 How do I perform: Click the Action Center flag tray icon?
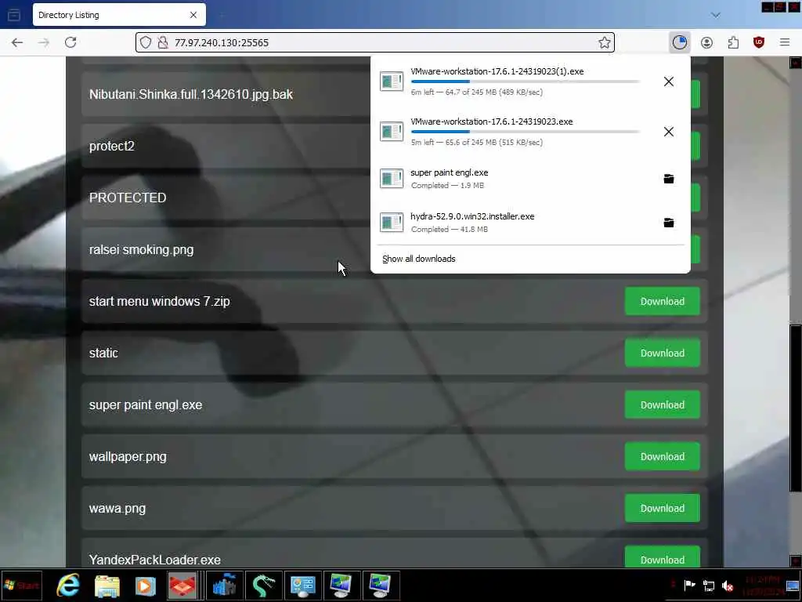[x=689, y=586]
